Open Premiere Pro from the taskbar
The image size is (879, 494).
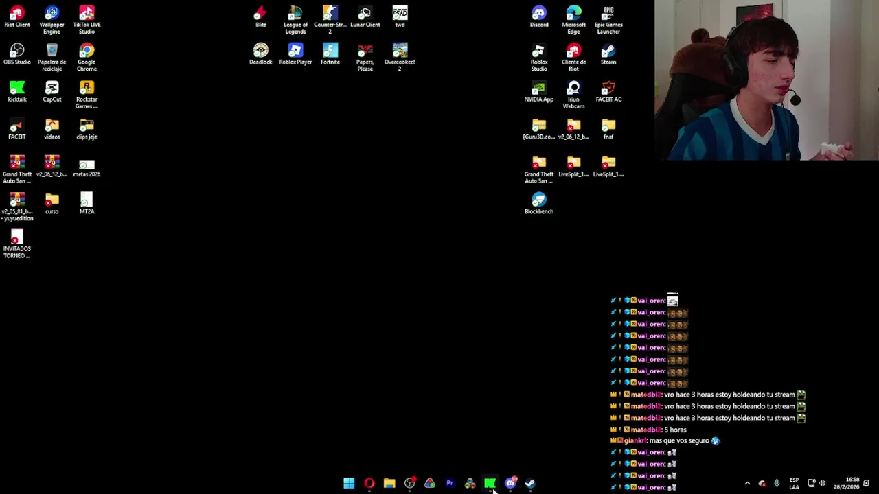click(x=450, y=483)
